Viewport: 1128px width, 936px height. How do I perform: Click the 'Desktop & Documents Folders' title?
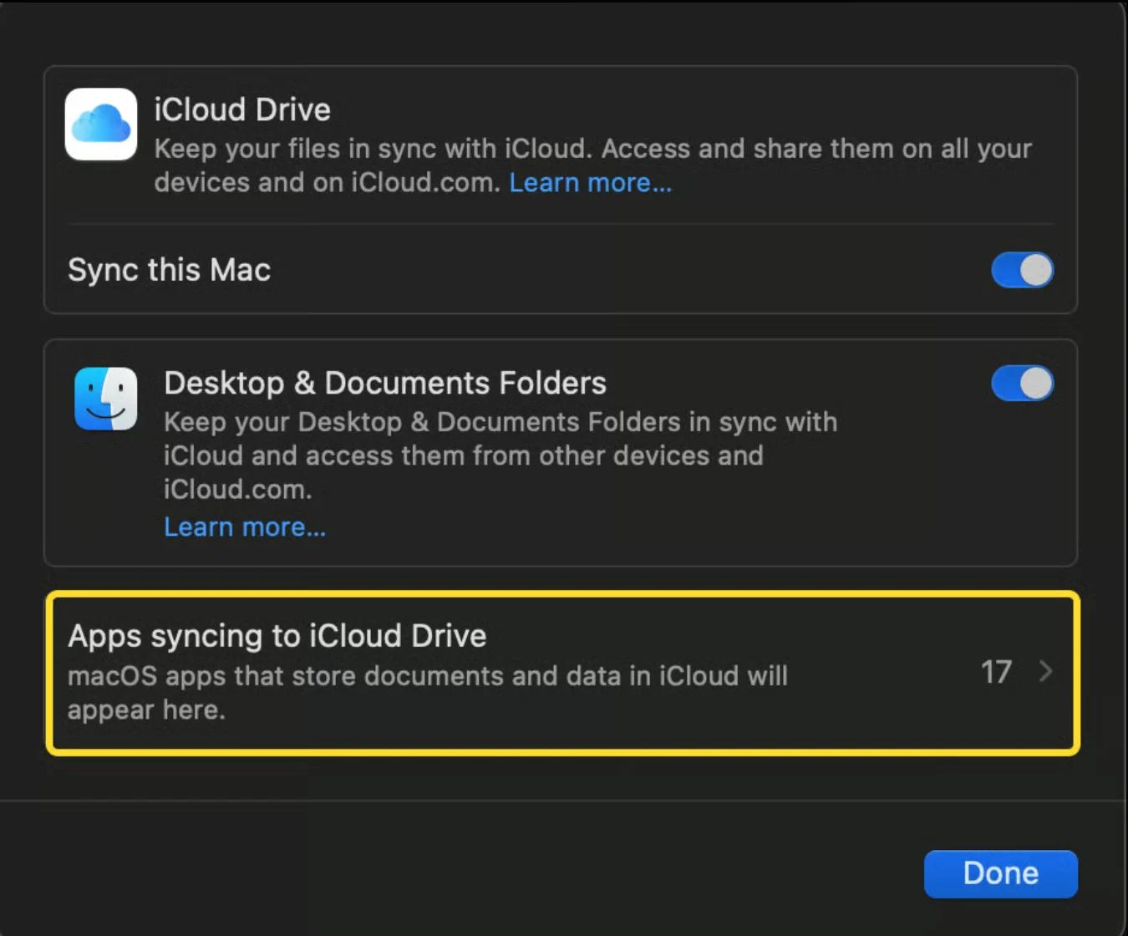click(385, 383)
